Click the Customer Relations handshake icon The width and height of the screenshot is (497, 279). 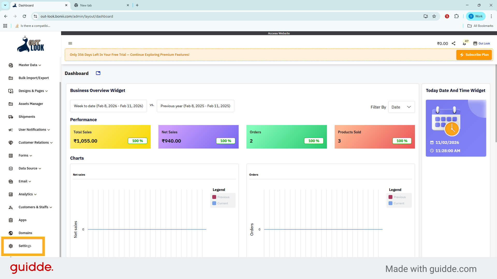(11, 143)
